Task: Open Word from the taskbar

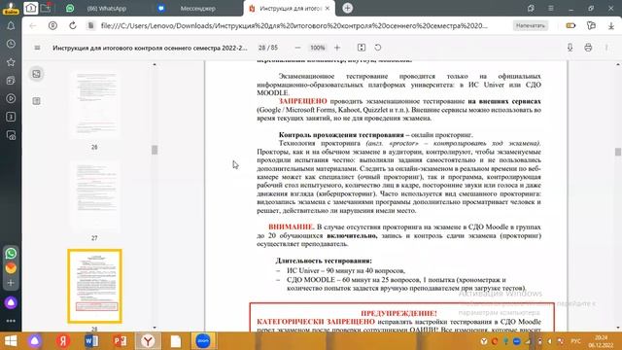Action: [x=91, y=341]
